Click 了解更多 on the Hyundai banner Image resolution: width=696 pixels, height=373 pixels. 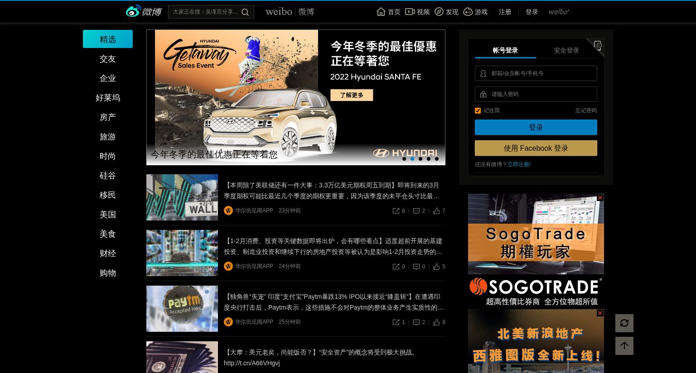click(352, 95)
